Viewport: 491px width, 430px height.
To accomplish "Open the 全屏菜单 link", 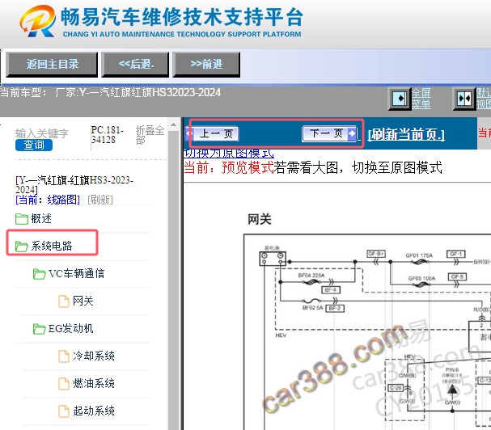I will pos(421,99).
